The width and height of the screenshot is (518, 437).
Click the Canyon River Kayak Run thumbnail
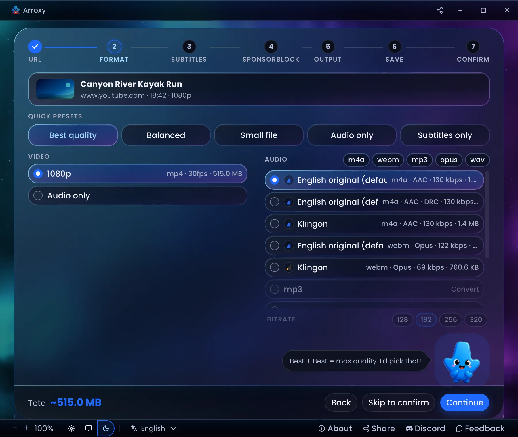pyautogui.click(x=55, y=89)
